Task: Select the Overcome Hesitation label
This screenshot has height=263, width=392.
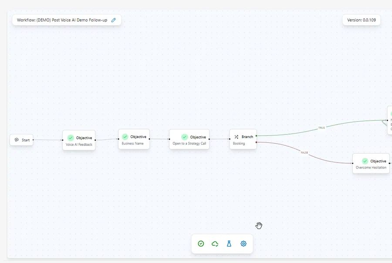Action: point(371,168)
